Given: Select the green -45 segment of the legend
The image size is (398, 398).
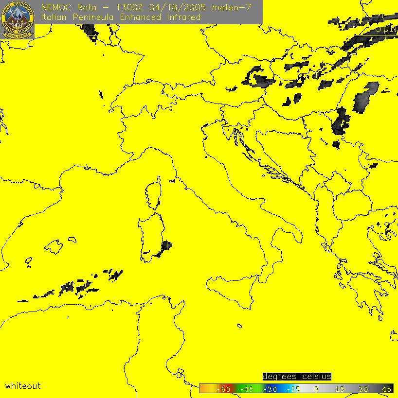Looking at the screenshot, I should [x=248, y=389].
